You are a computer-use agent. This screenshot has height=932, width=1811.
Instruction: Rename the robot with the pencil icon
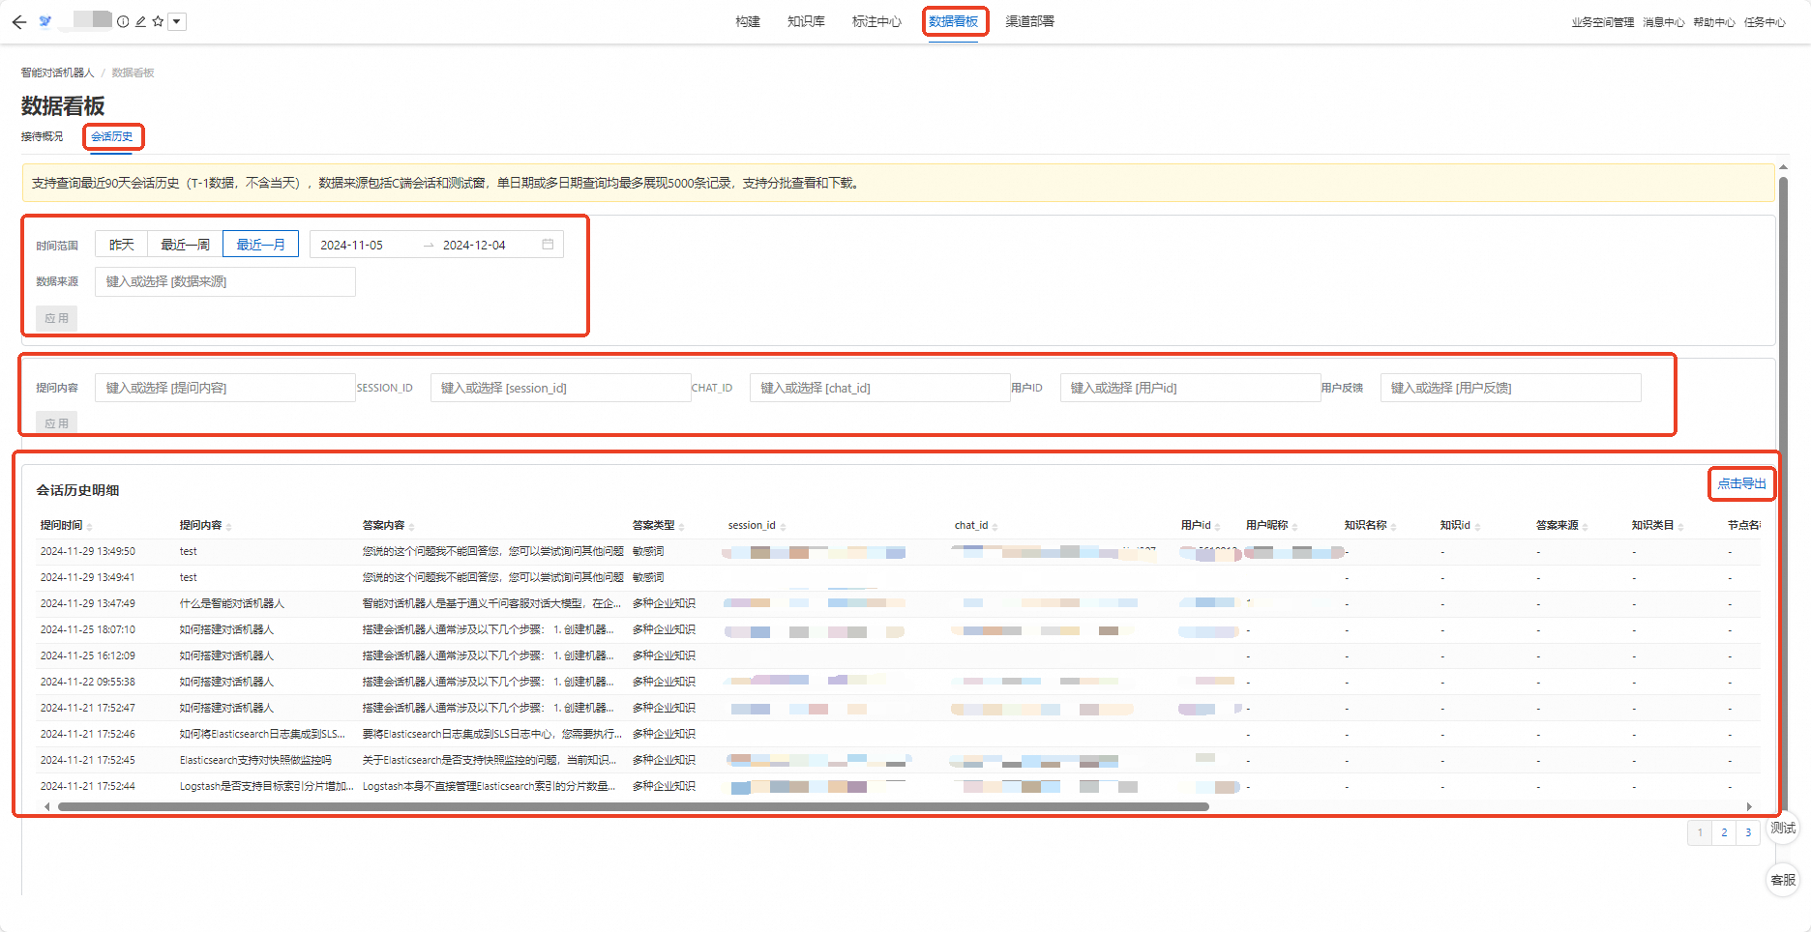pyautogui.click(x=140, y=21)
